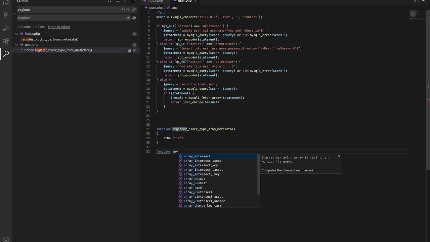Click Replace All icon beside Replace field

click(134, 18)
